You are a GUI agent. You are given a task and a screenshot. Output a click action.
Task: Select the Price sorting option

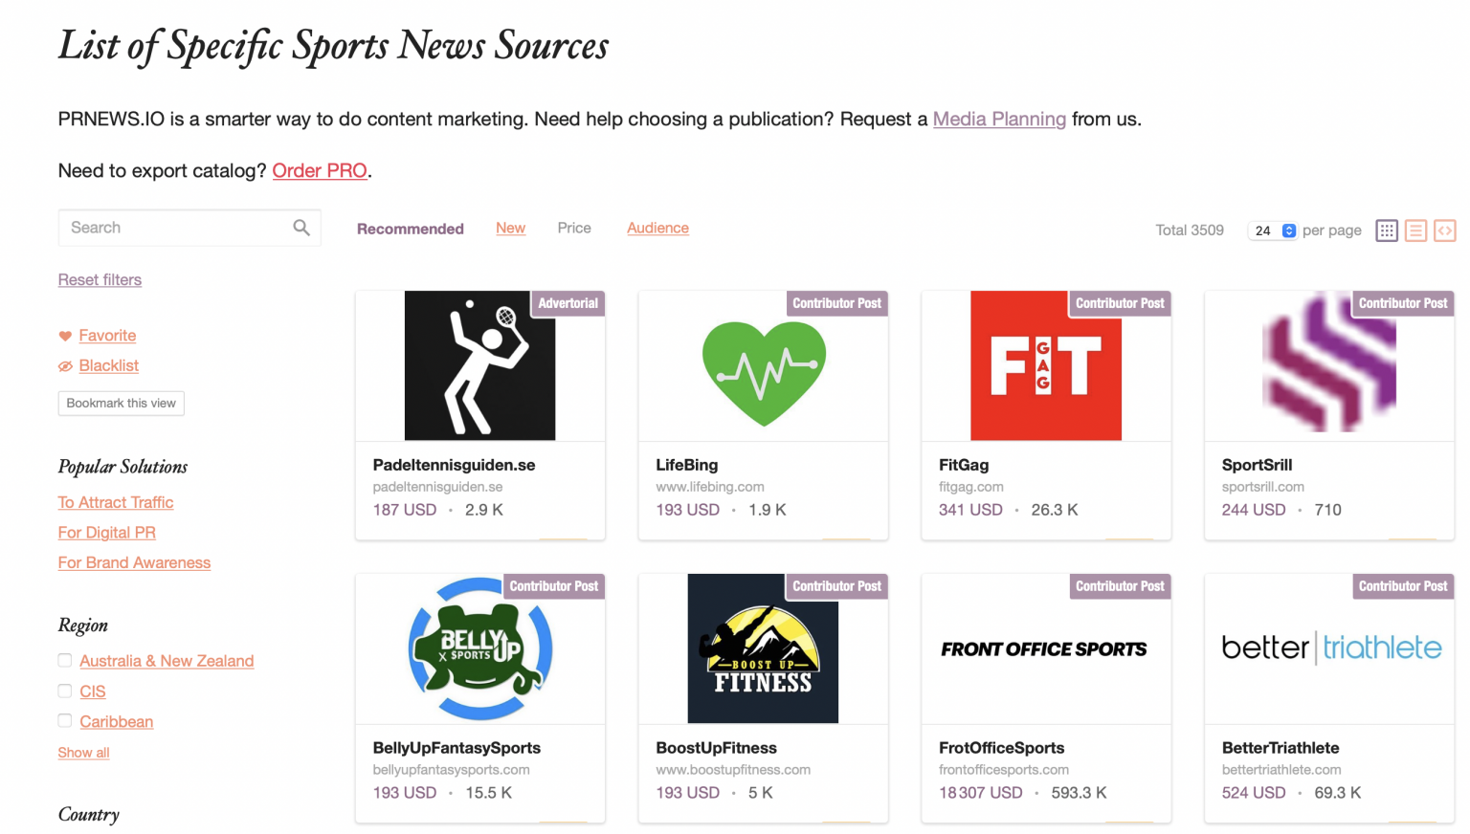point(573,228)
